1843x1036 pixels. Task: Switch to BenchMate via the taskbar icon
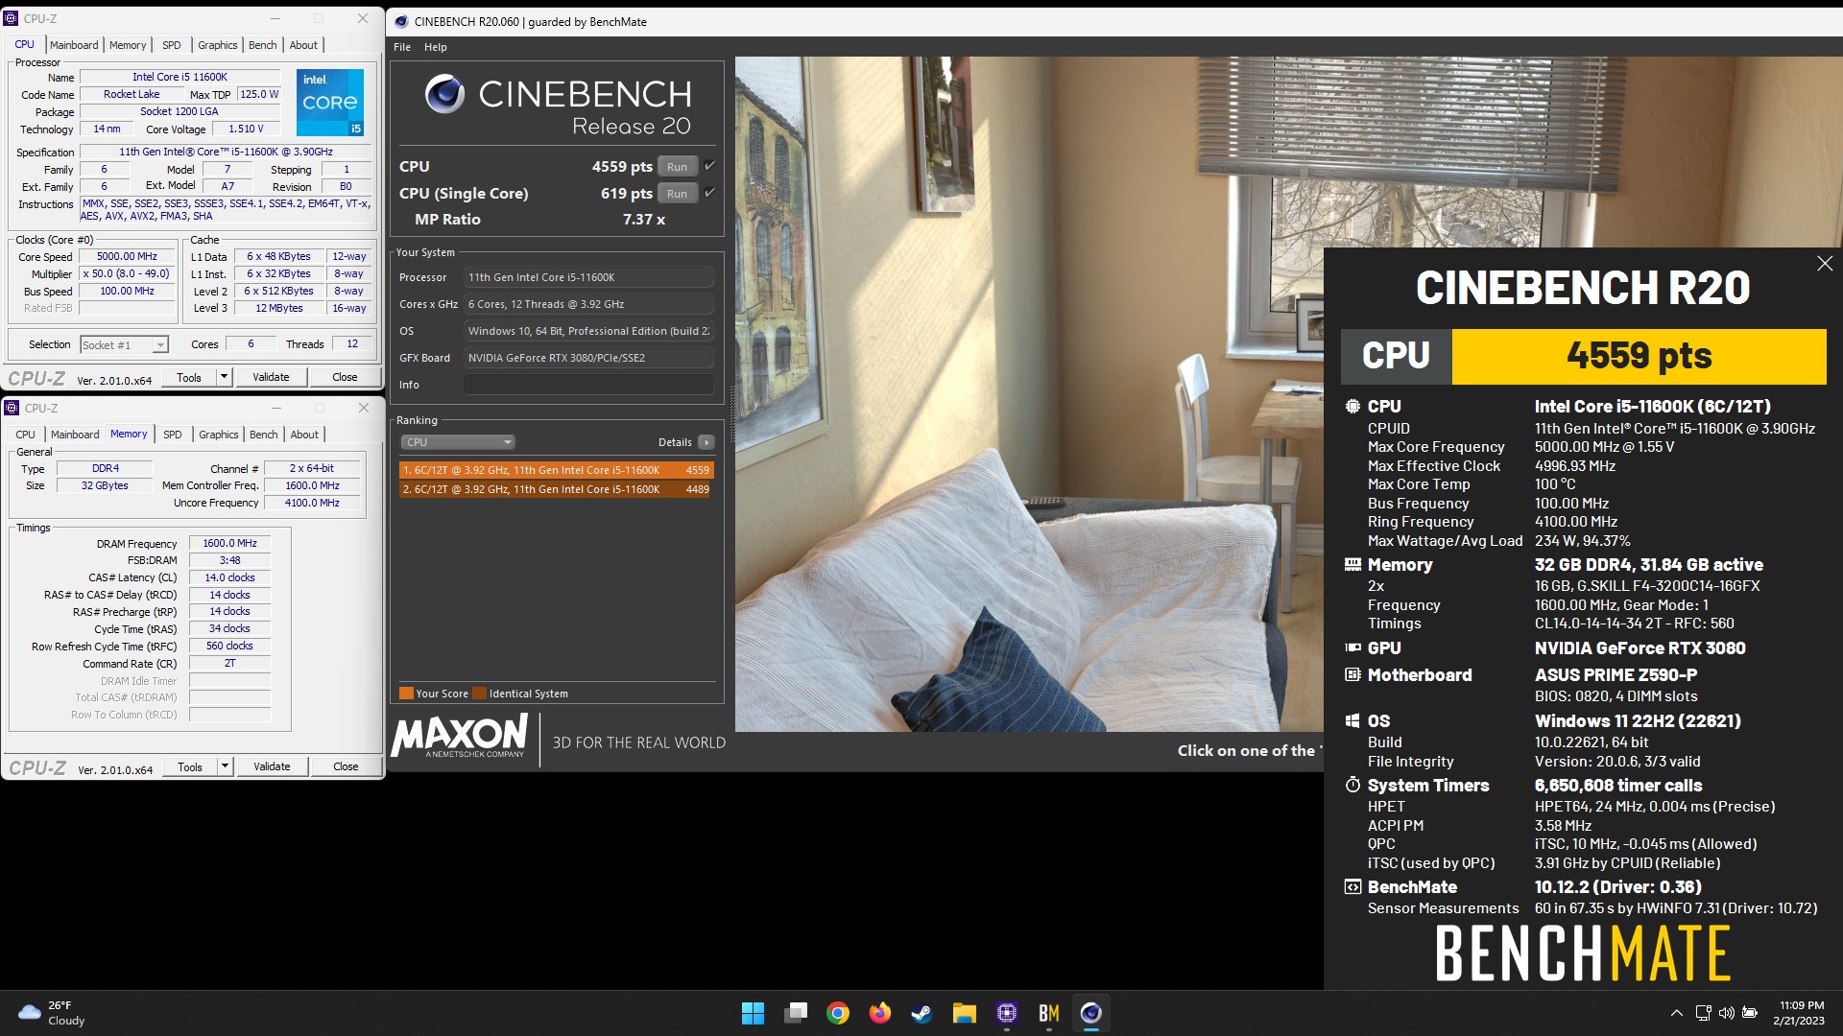pos(1049,1013)
